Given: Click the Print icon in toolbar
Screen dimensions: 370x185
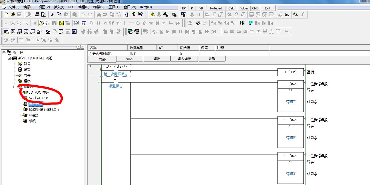Looking at the screenshot, I should click(x=37, y=14).
